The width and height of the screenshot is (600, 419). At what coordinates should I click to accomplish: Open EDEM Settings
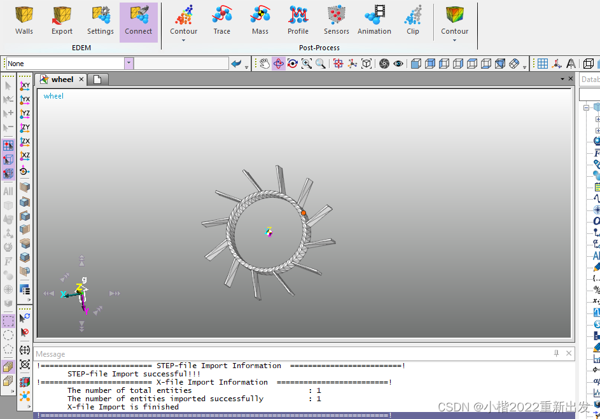101,20
